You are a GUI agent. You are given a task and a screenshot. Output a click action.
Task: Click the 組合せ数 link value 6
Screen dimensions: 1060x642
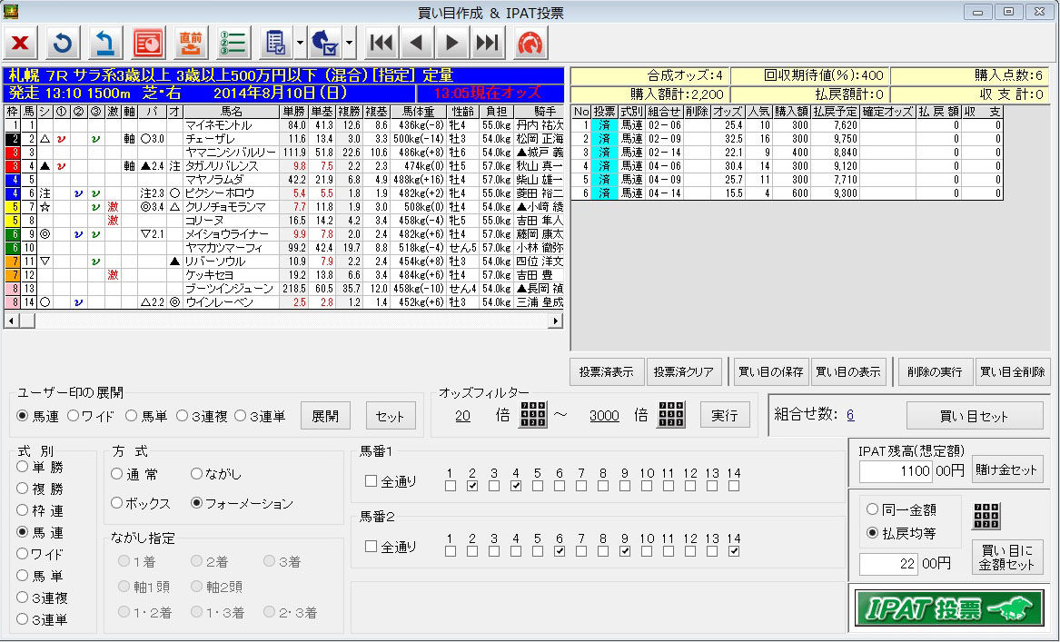pos(850,415)
